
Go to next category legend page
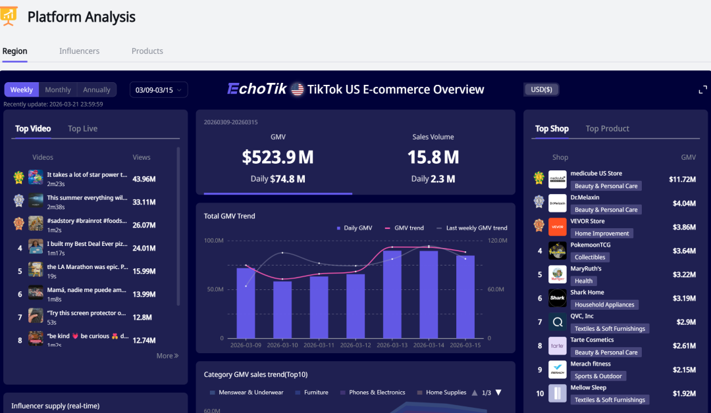498,393
